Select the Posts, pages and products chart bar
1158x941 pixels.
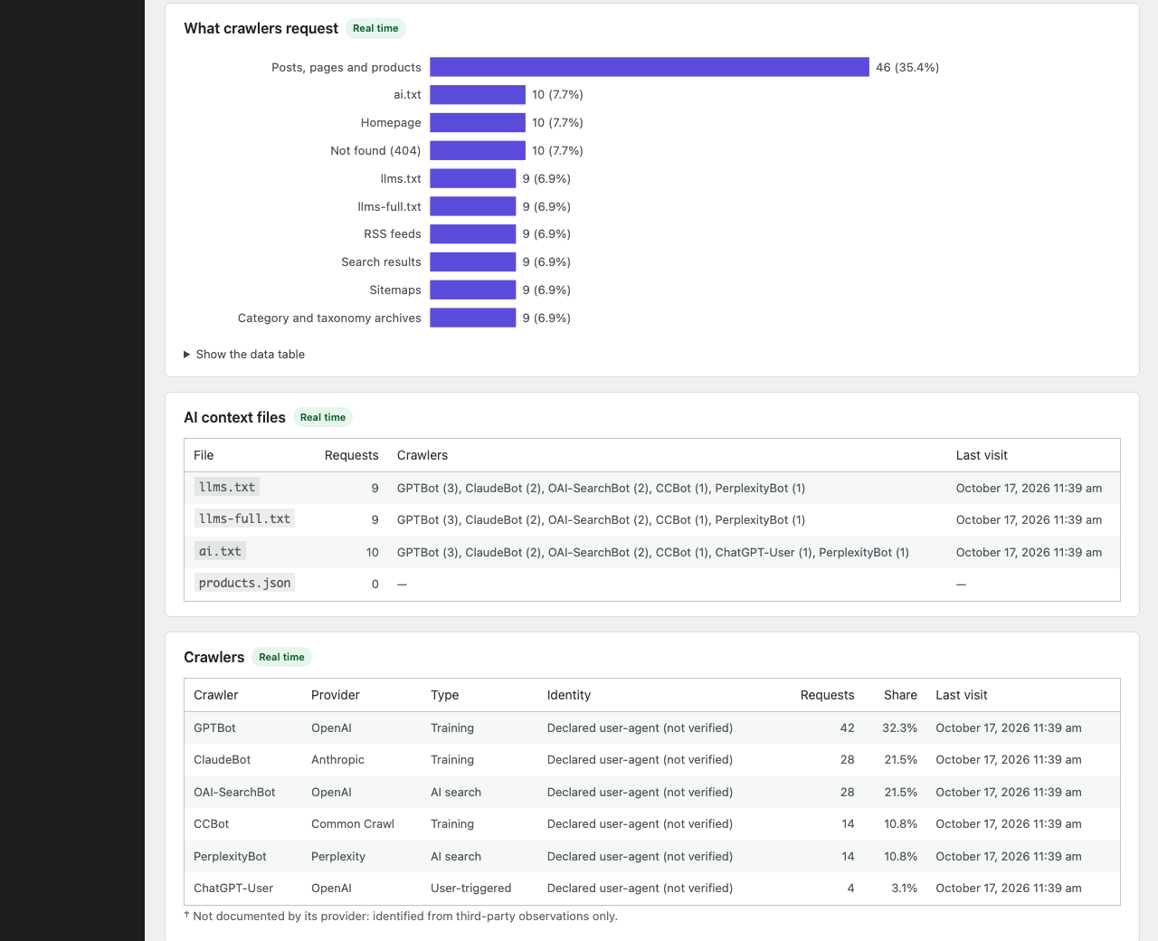pyautogui.click(x=650, y=67)
